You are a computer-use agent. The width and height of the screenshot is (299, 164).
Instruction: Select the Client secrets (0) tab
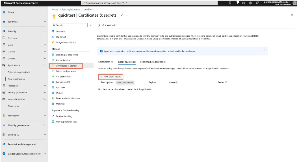pos(127,62)
